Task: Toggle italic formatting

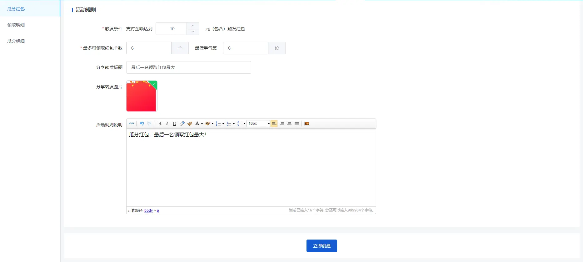Action: [167, 124]
